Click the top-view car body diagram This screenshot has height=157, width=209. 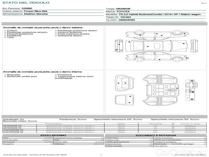point(156,46)
